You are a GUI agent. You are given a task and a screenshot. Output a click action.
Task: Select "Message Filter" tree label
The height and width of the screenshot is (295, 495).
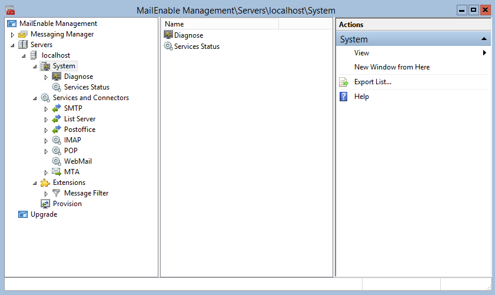pyautogui.click(x=86, y=193)
